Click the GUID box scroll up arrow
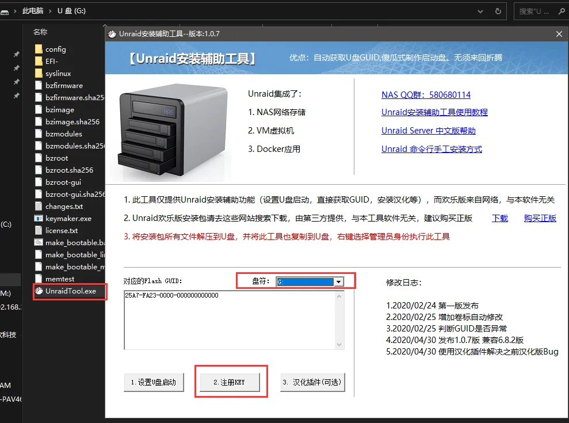This screenshot has height=423, width=569. (339, 296)
